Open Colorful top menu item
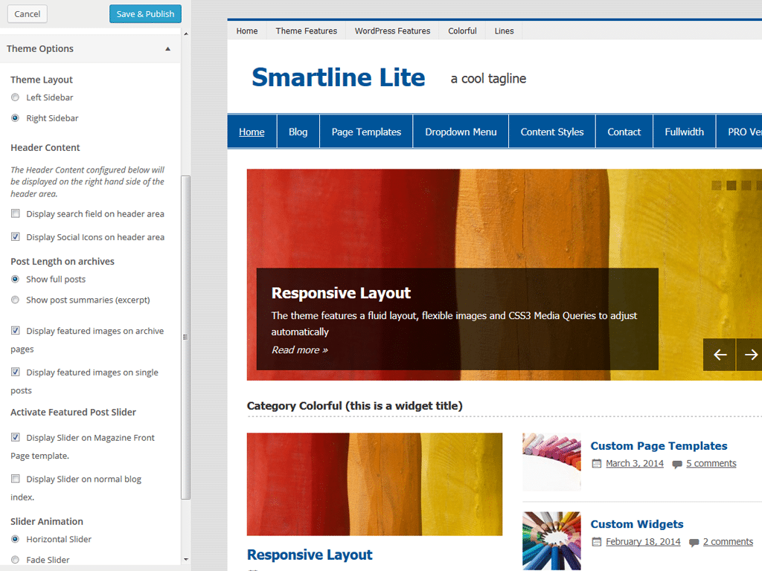 pos(462,31)
